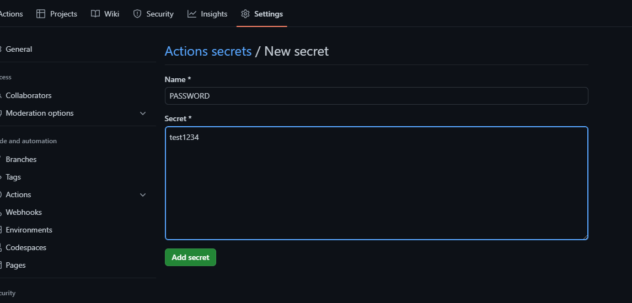Focus the Name field containing PASSWORD
The image size is (632, 303).
377,96
